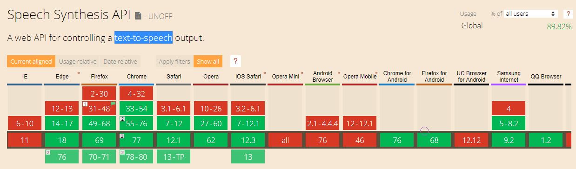
Task: Click the red question mark help button
Action: click(235, 61)
